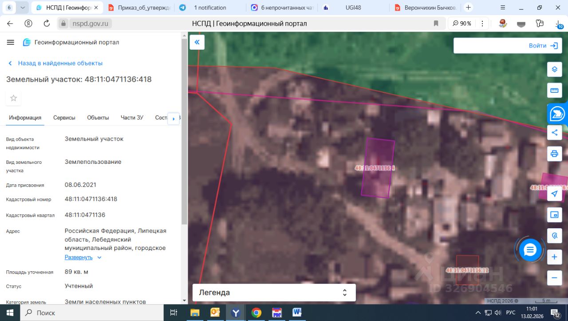Locate my position on the map

pos(554,194)
